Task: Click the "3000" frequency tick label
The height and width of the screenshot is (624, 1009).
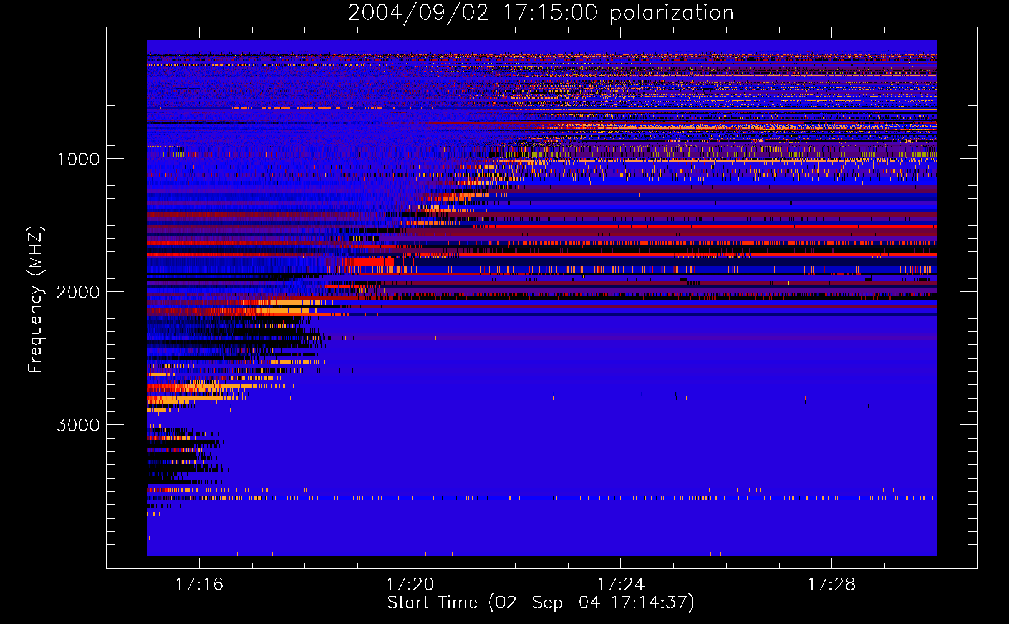Action: 78,425
